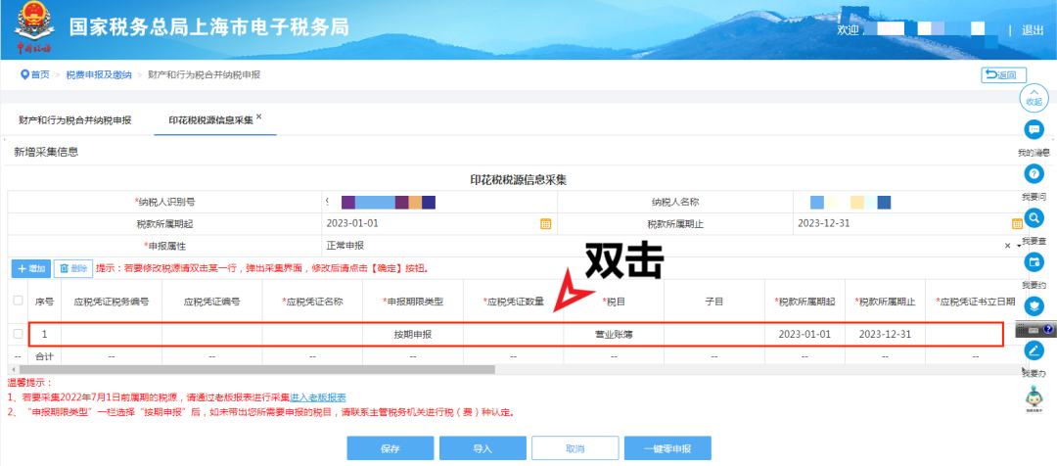This screenshot has height=466, width=1057.
Task: Switch to 财产和行为税合并纳税申报 tab
Action: (74, 120)
